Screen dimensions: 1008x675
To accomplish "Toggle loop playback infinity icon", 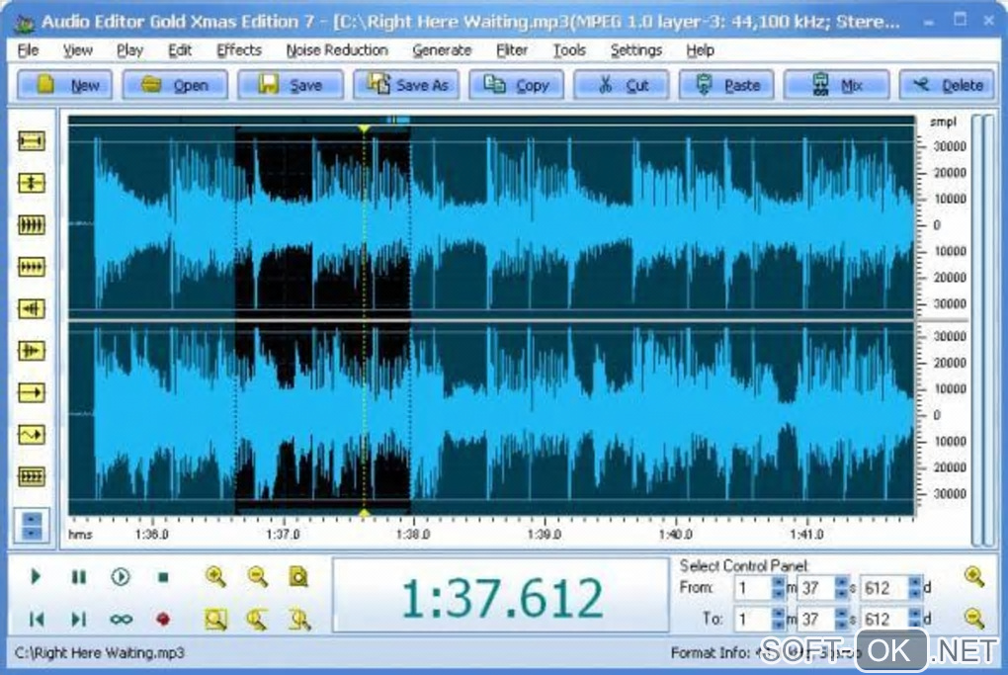I will (x=121, y=620).
